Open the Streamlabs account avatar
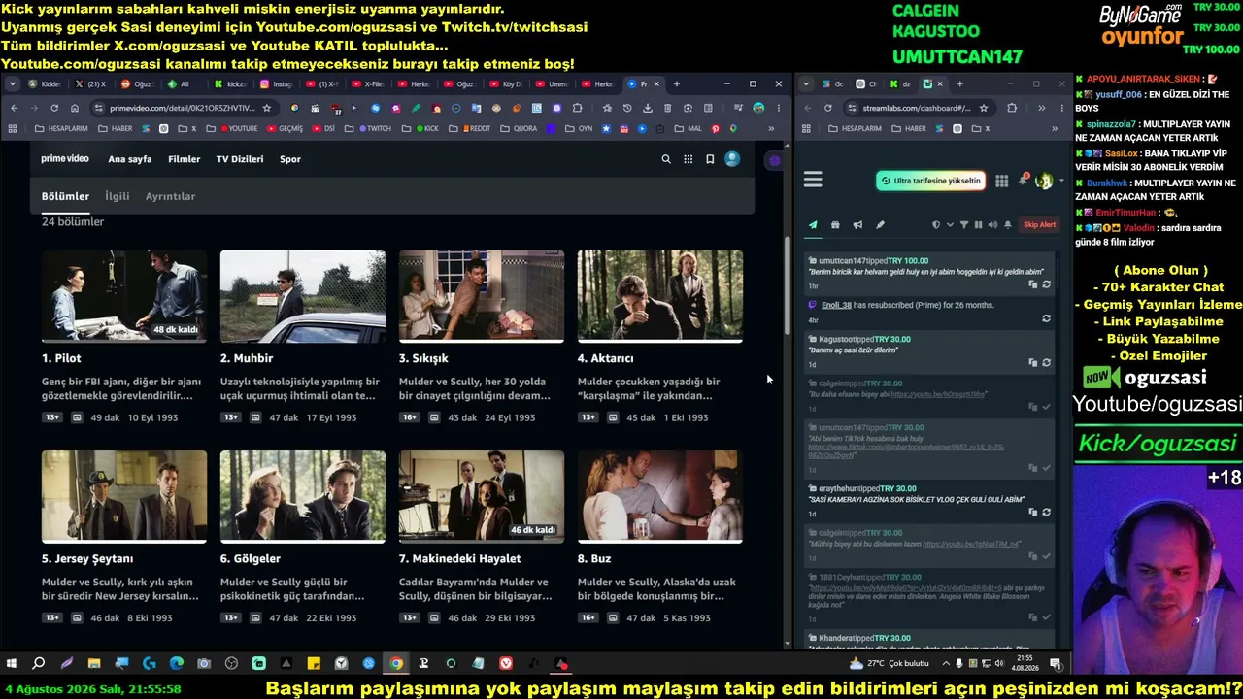Viewport: 1243px width, 699px height. tap(1044, 181)
